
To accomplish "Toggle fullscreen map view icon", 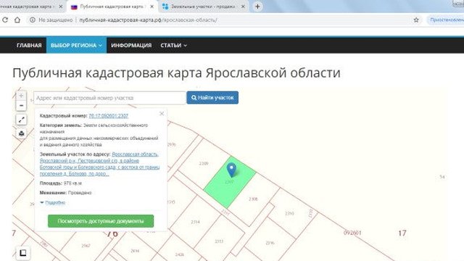I will coord(21,120).
